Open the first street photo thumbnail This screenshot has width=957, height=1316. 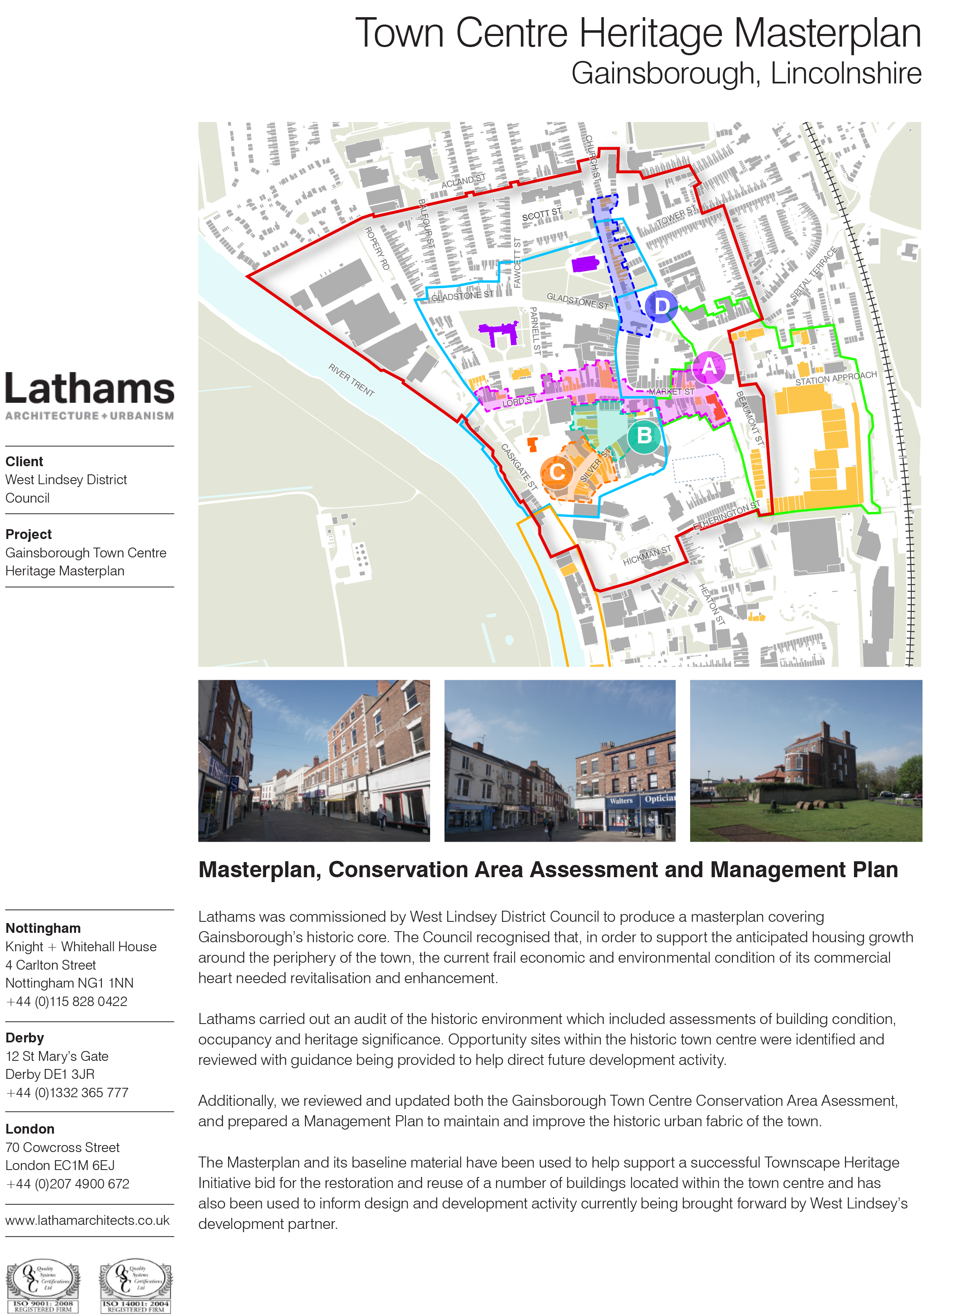point(314,761)
